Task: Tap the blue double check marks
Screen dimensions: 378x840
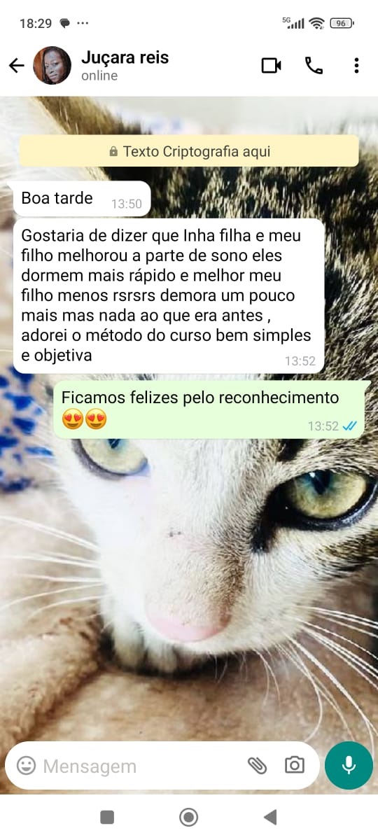Action: coord(350,426)
